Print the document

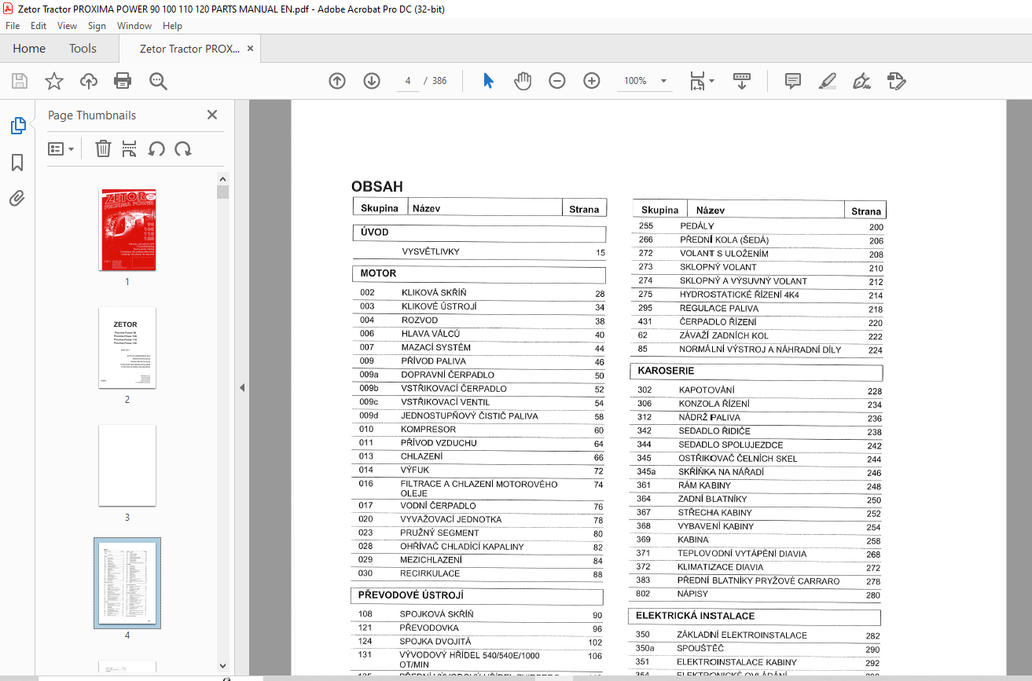(123, 81)
